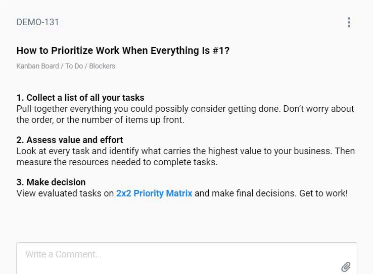This screenshot has height=274, width=373.
Task: Click the DEMO-131 task ID
Action: click(x=37, y=22)
